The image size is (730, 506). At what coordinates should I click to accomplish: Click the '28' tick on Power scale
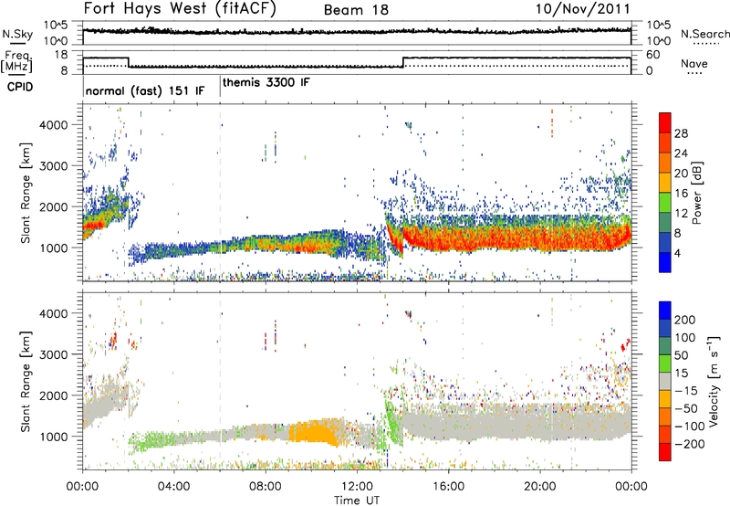point(681,133)
